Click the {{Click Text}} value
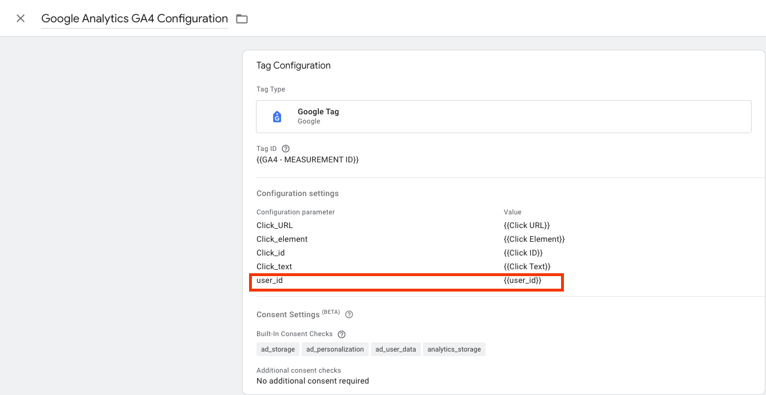 pos(527,266)
